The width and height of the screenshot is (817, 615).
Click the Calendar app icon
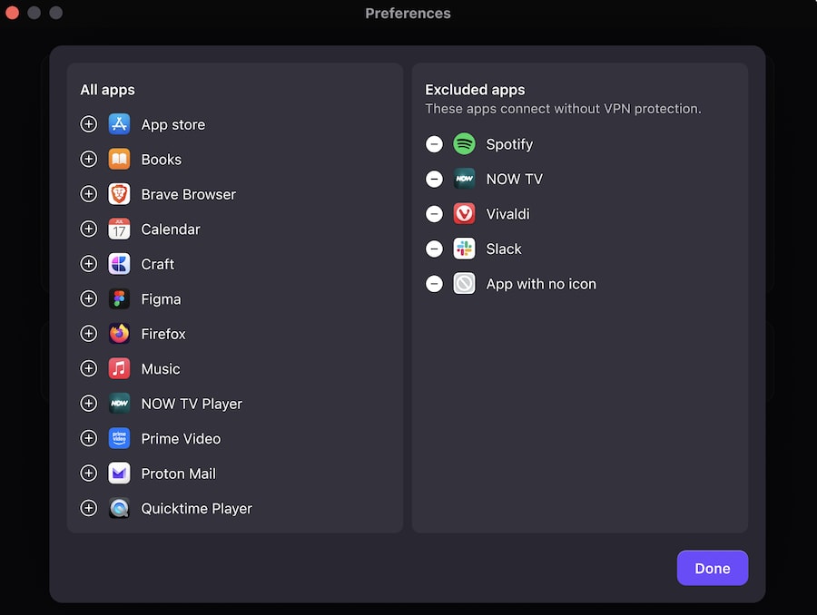[119, 229]
